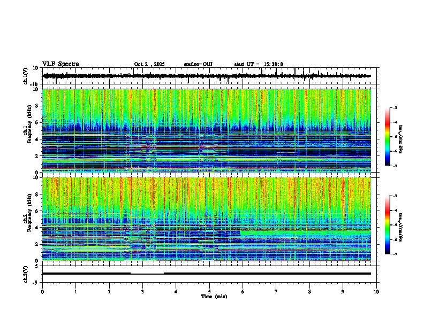This screenshot has height=327, width=424.
Task: Click the white gap in the ch.3 trace
Action: (147, 274)
